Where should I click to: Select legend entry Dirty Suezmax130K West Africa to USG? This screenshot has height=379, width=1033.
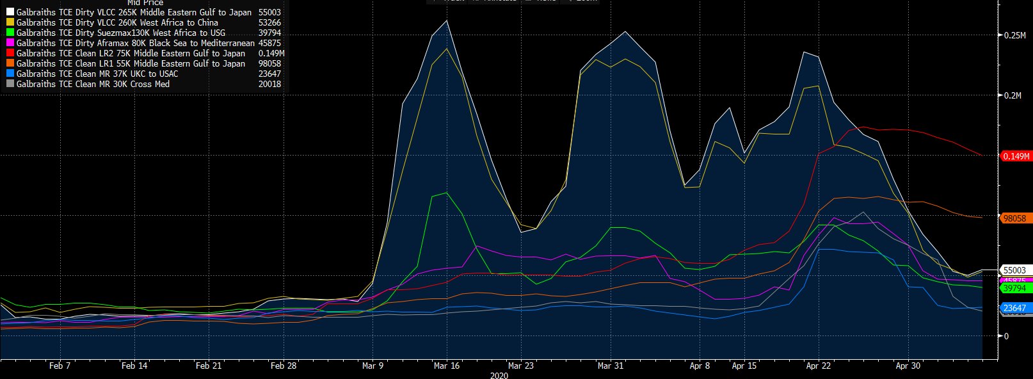[121, 33]
